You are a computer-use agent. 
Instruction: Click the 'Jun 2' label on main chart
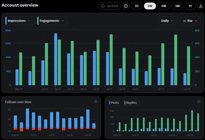45,89
